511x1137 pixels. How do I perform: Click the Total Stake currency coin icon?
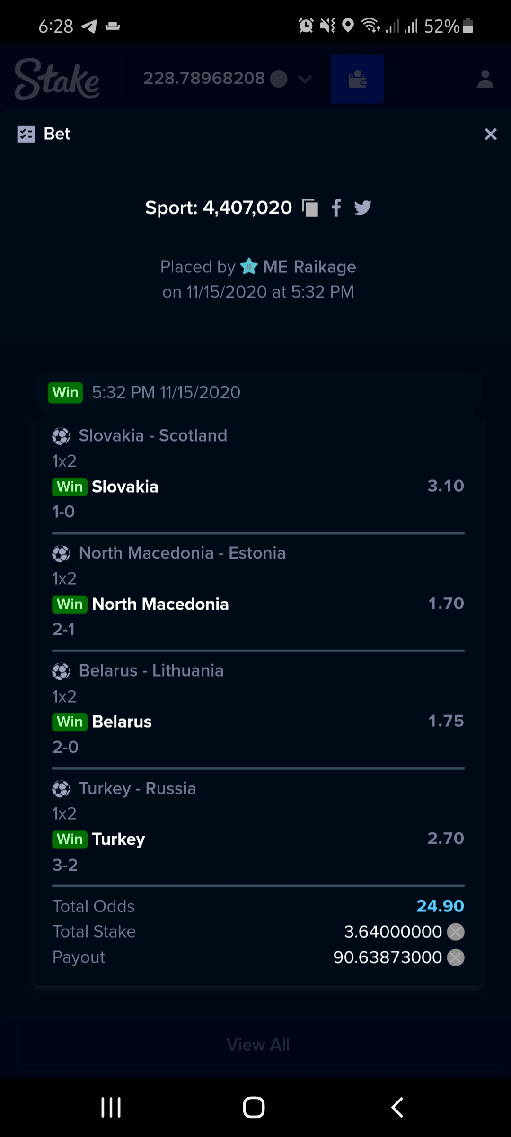coord(456,932)
